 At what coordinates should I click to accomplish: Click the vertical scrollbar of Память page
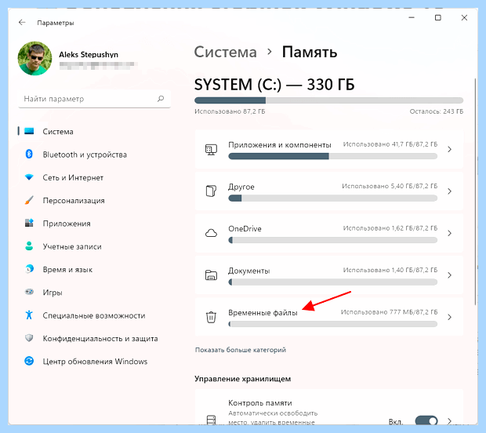tap(475, 191)
